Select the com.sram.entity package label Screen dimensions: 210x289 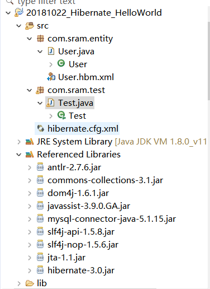coord(80,39)
